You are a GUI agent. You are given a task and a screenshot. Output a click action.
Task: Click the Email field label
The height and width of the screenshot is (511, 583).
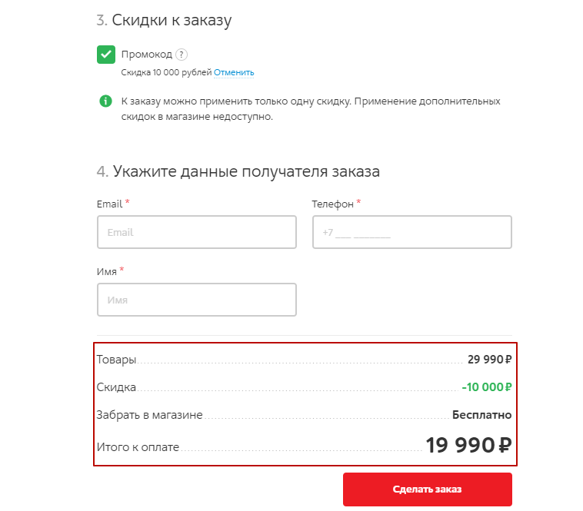point(109,204)
